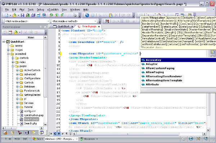This screenshot has height=143, width=216.
Task: Click the No errors status button
Action: coord(89,139)
